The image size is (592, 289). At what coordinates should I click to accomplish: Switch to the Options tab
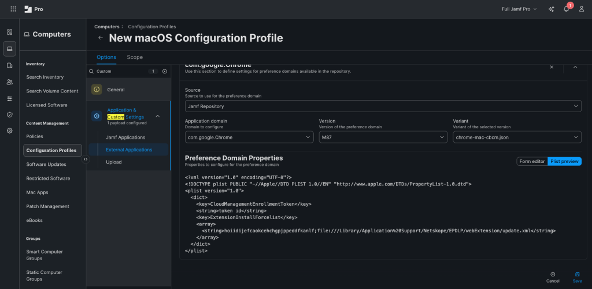click(x=106, y=57)
